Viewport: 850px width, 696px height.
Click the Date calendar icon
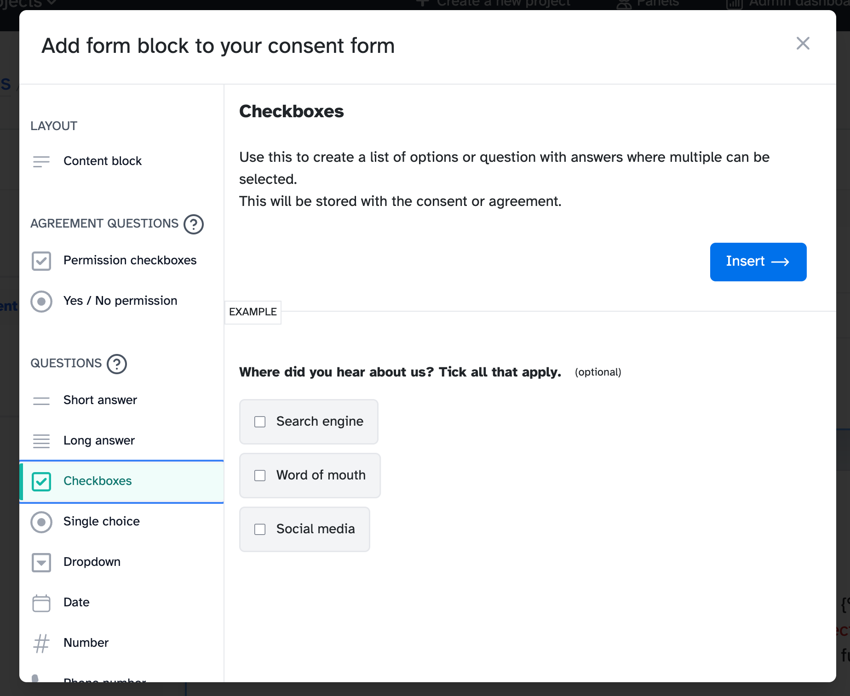(41, 603)
